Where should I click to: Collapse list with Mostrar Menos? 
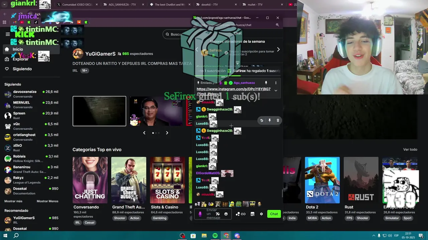(47, 201)
